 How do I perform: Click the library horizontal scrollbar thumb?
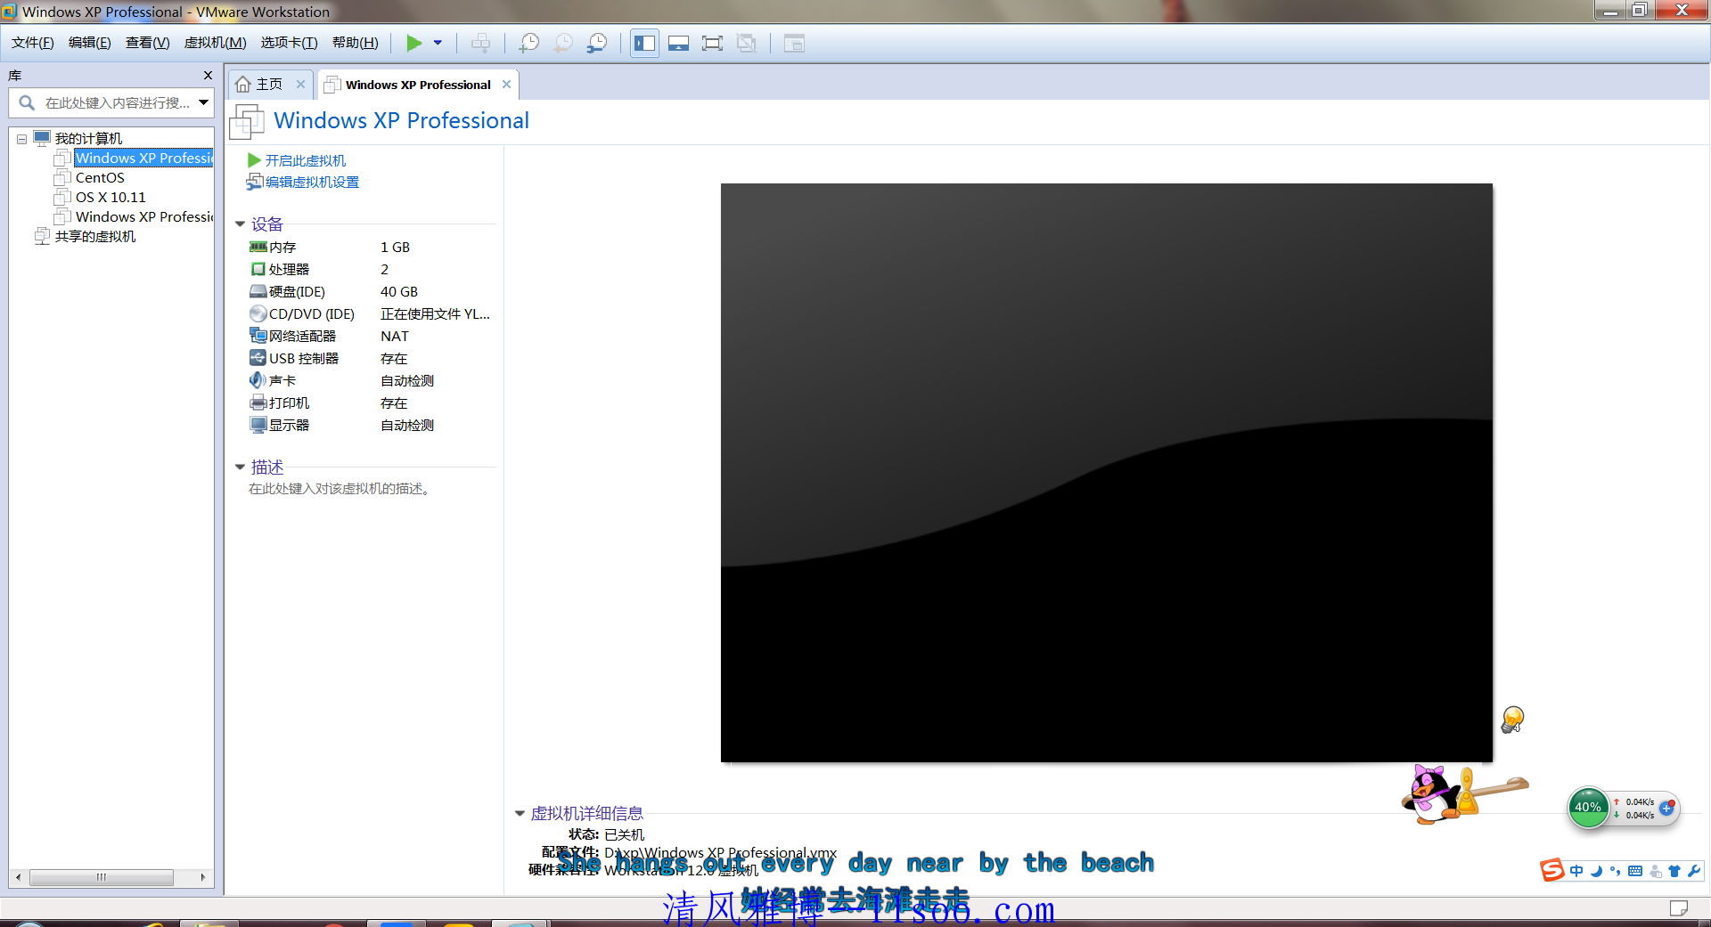(x=102, y=877)
